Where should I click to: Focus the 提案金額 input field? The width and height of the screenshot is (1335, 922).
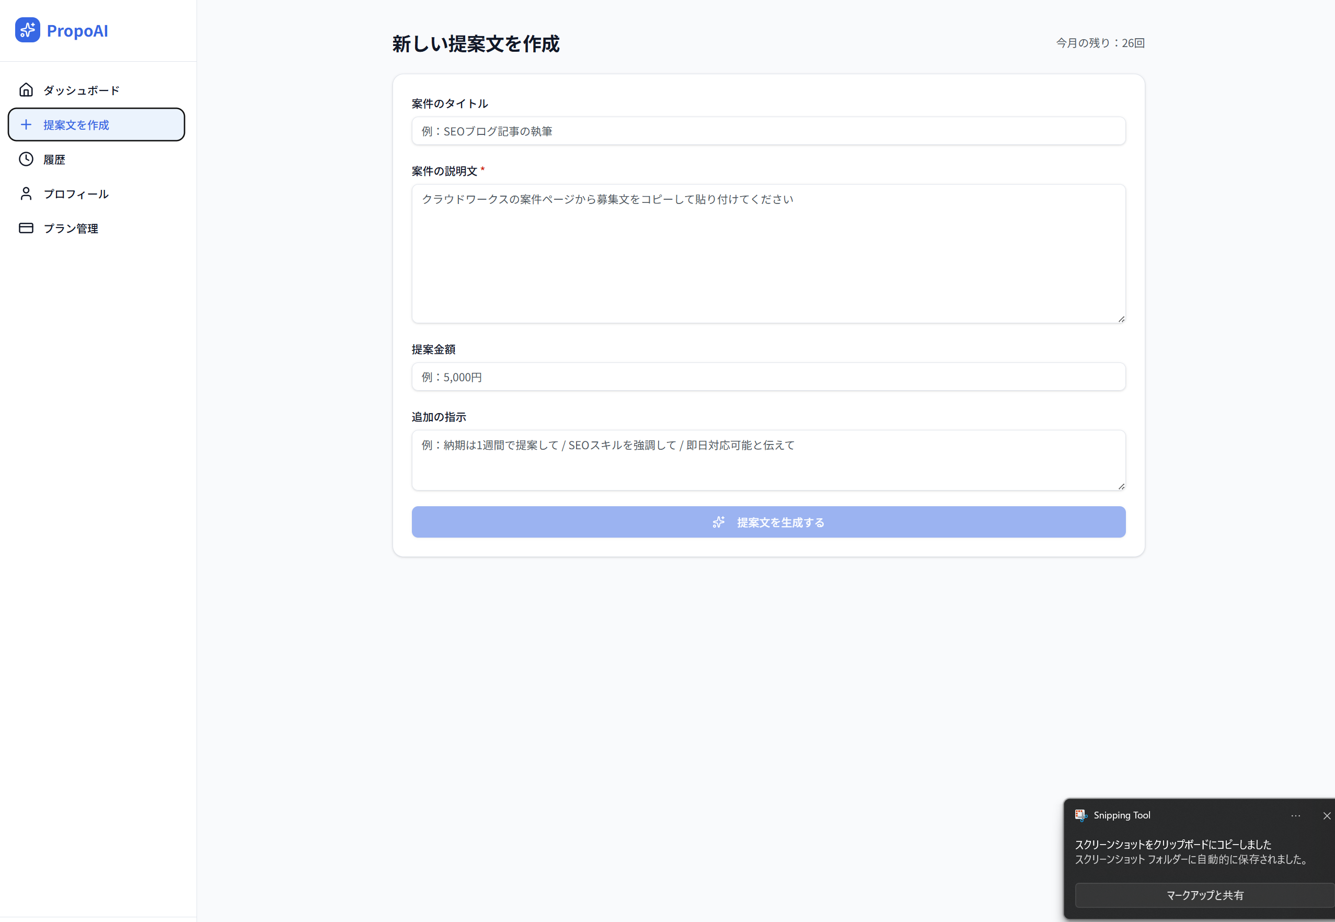coord(768,377)
